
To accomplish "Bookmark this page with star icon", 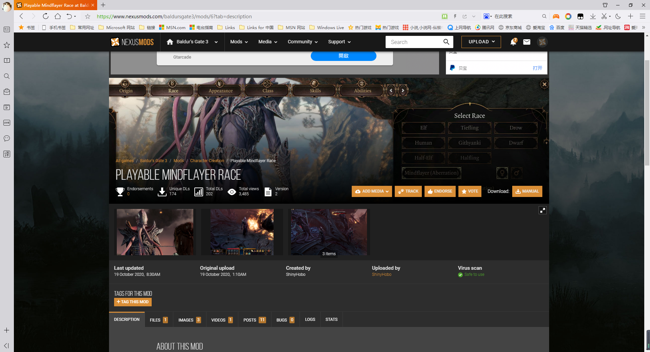I will [x=88, y=16].
